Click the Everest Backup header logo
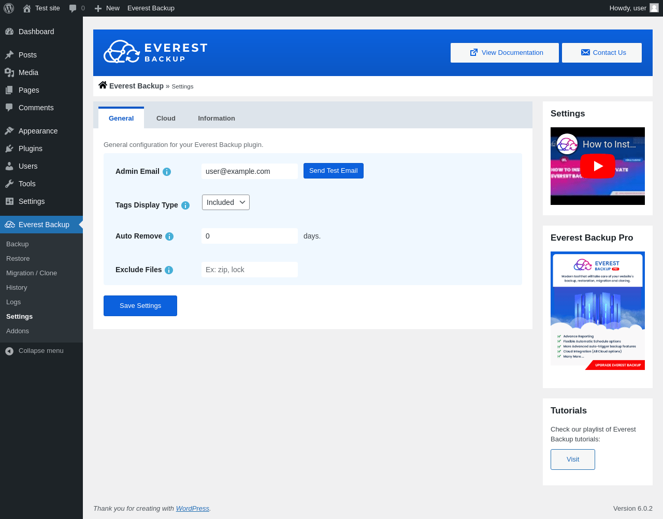Viewport: 663px width, 519px height. tap(155, 52)
